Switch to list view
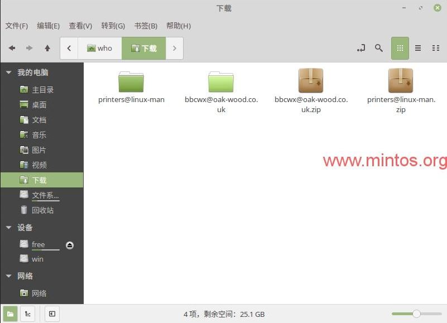 coord(417,48)
